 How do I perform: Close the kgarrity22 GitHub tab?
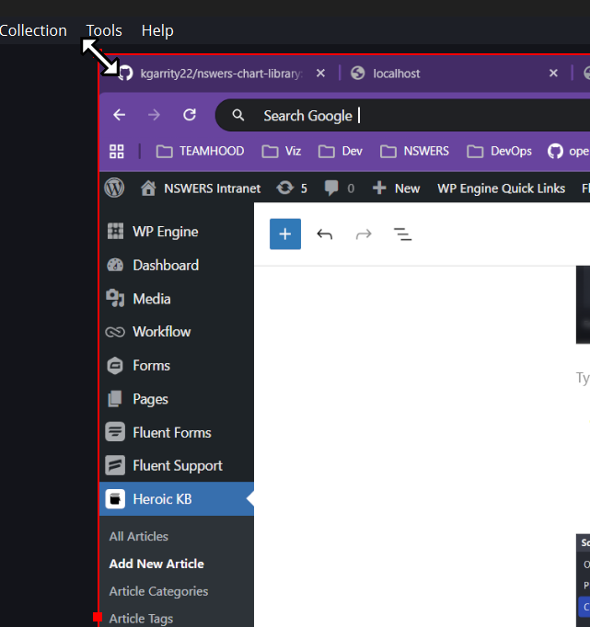click(x=320, y=74)
